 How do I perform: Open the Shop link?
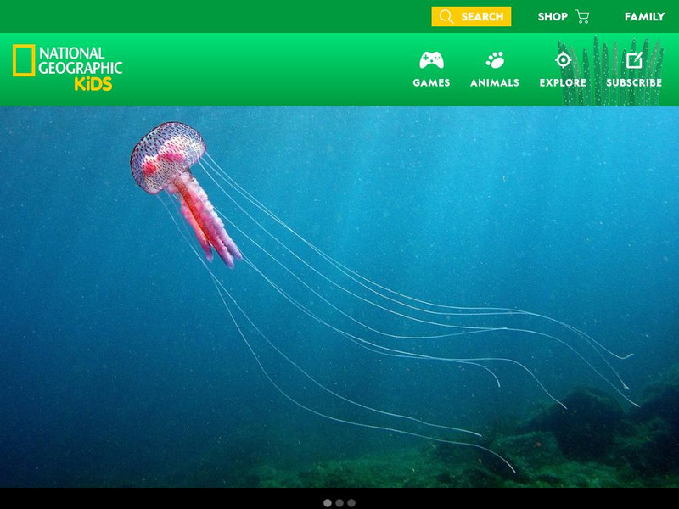point(553,16)
